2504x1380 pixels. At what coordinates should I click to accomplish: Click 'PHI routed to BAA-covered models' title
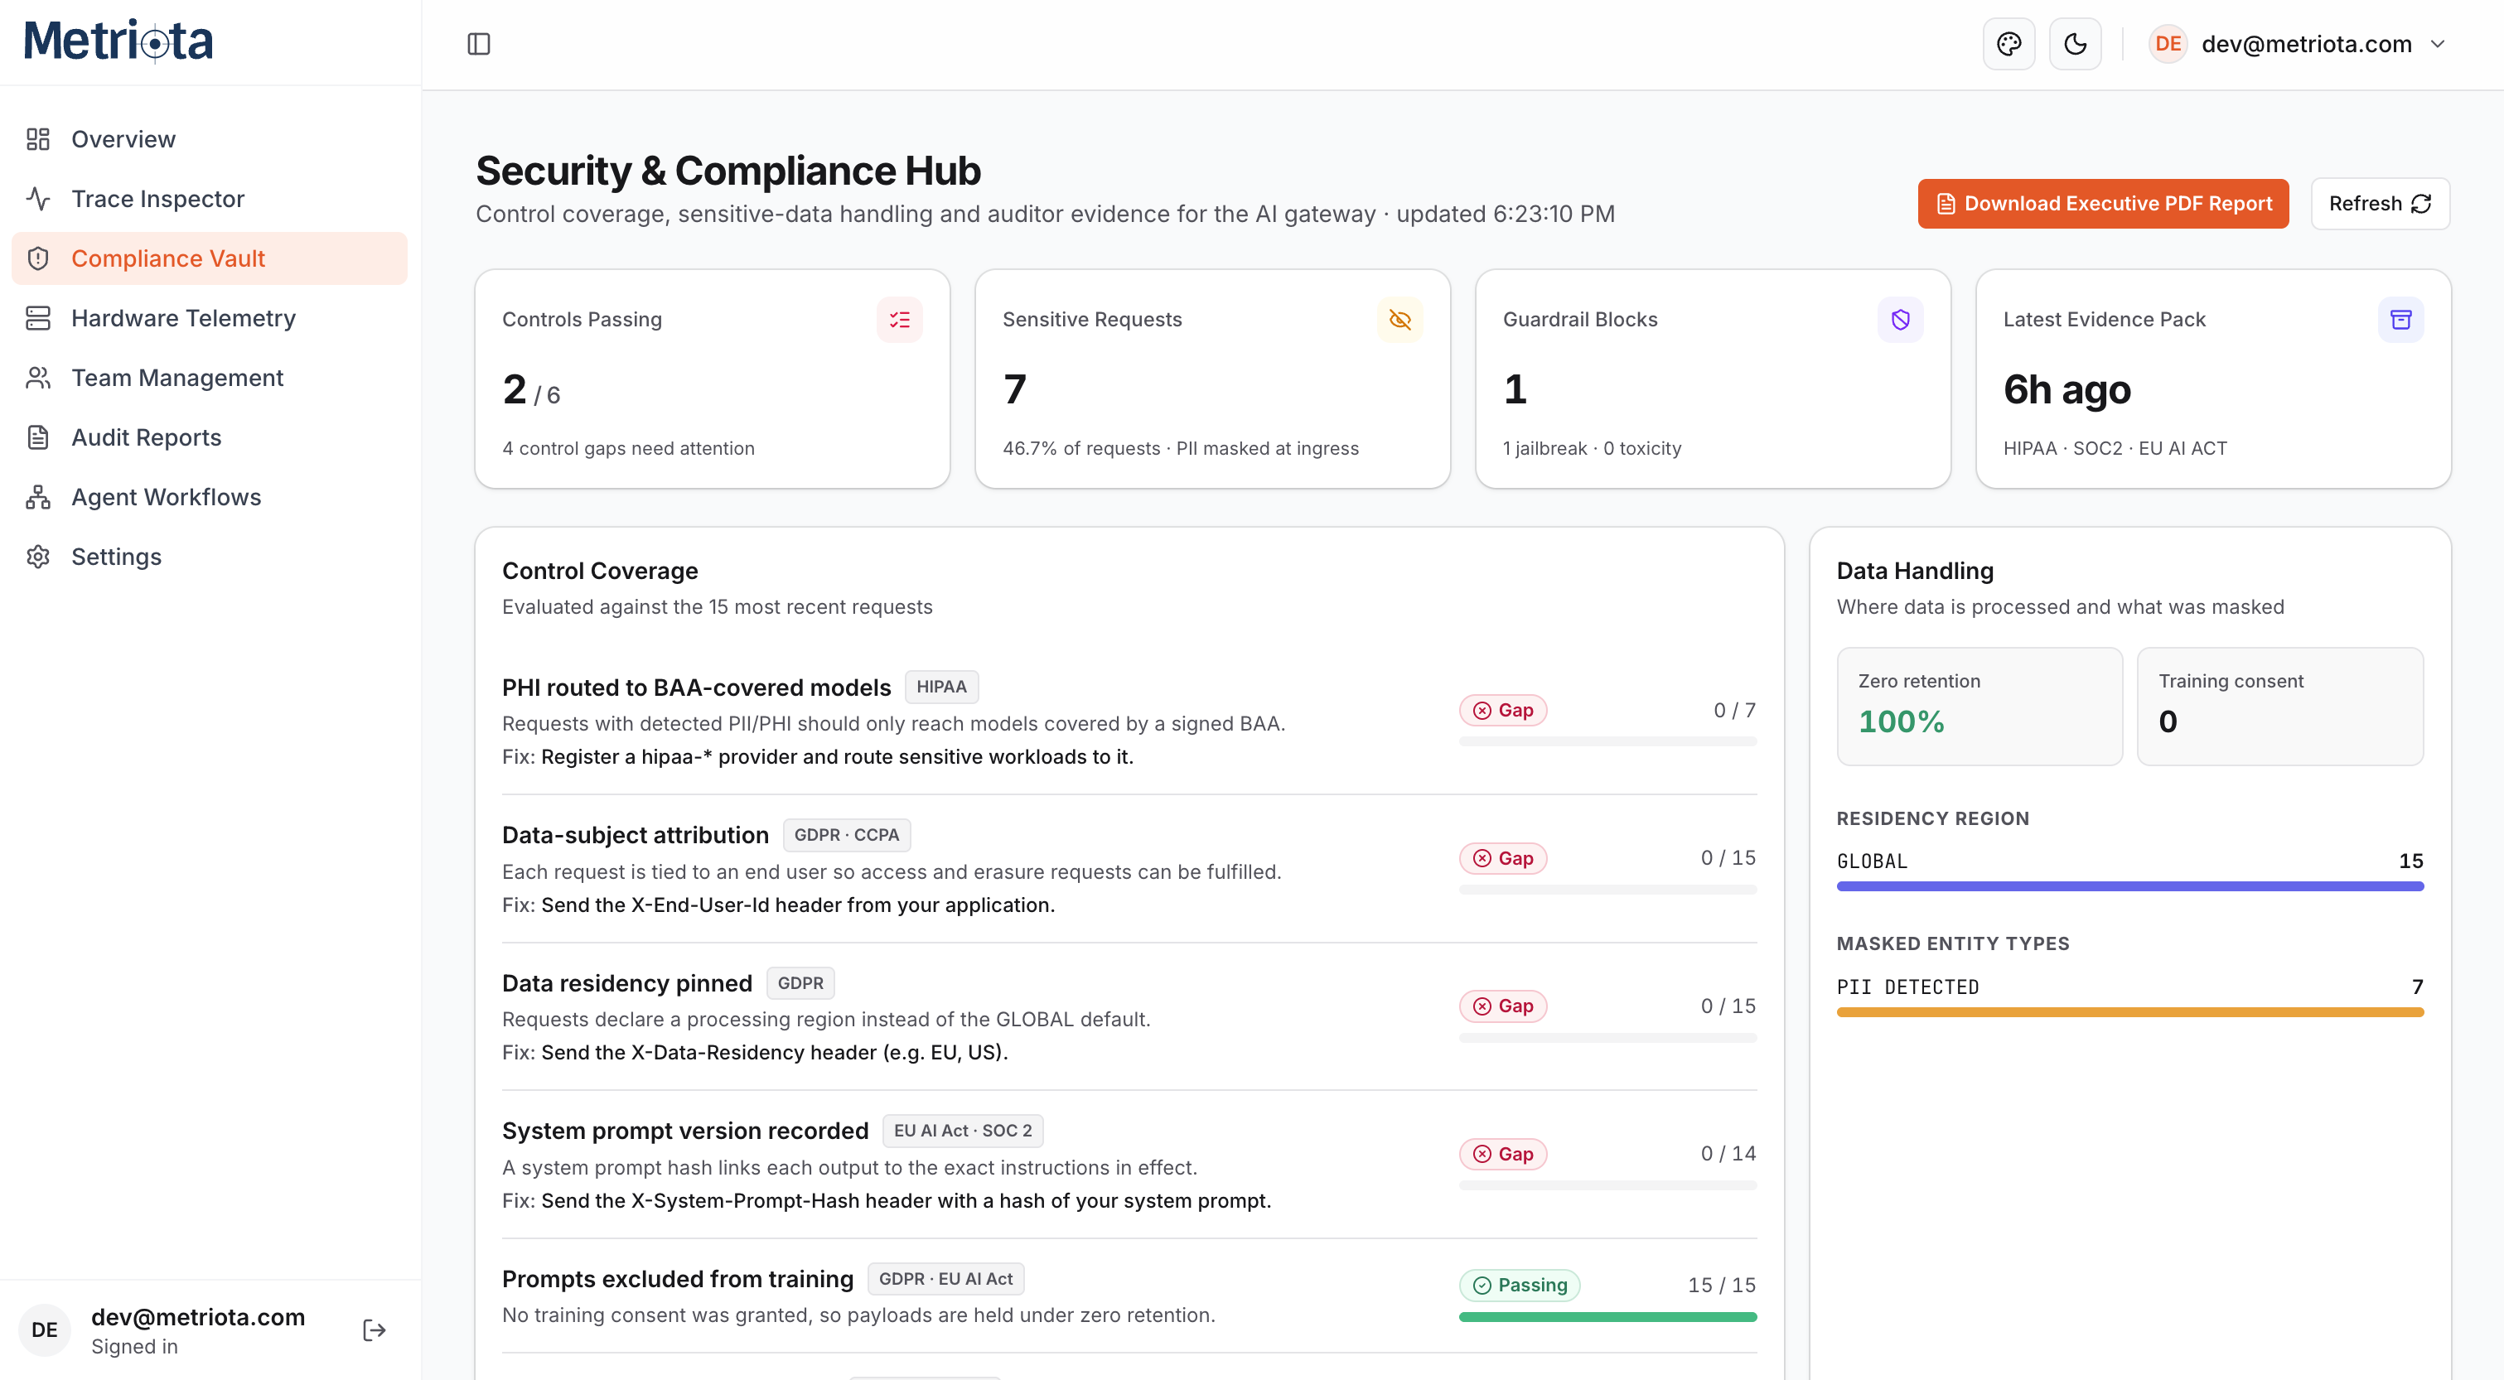click(696, 687)
